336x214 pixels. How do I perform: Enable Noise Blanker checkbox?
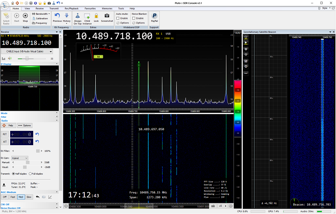click(x=134, y=18)
